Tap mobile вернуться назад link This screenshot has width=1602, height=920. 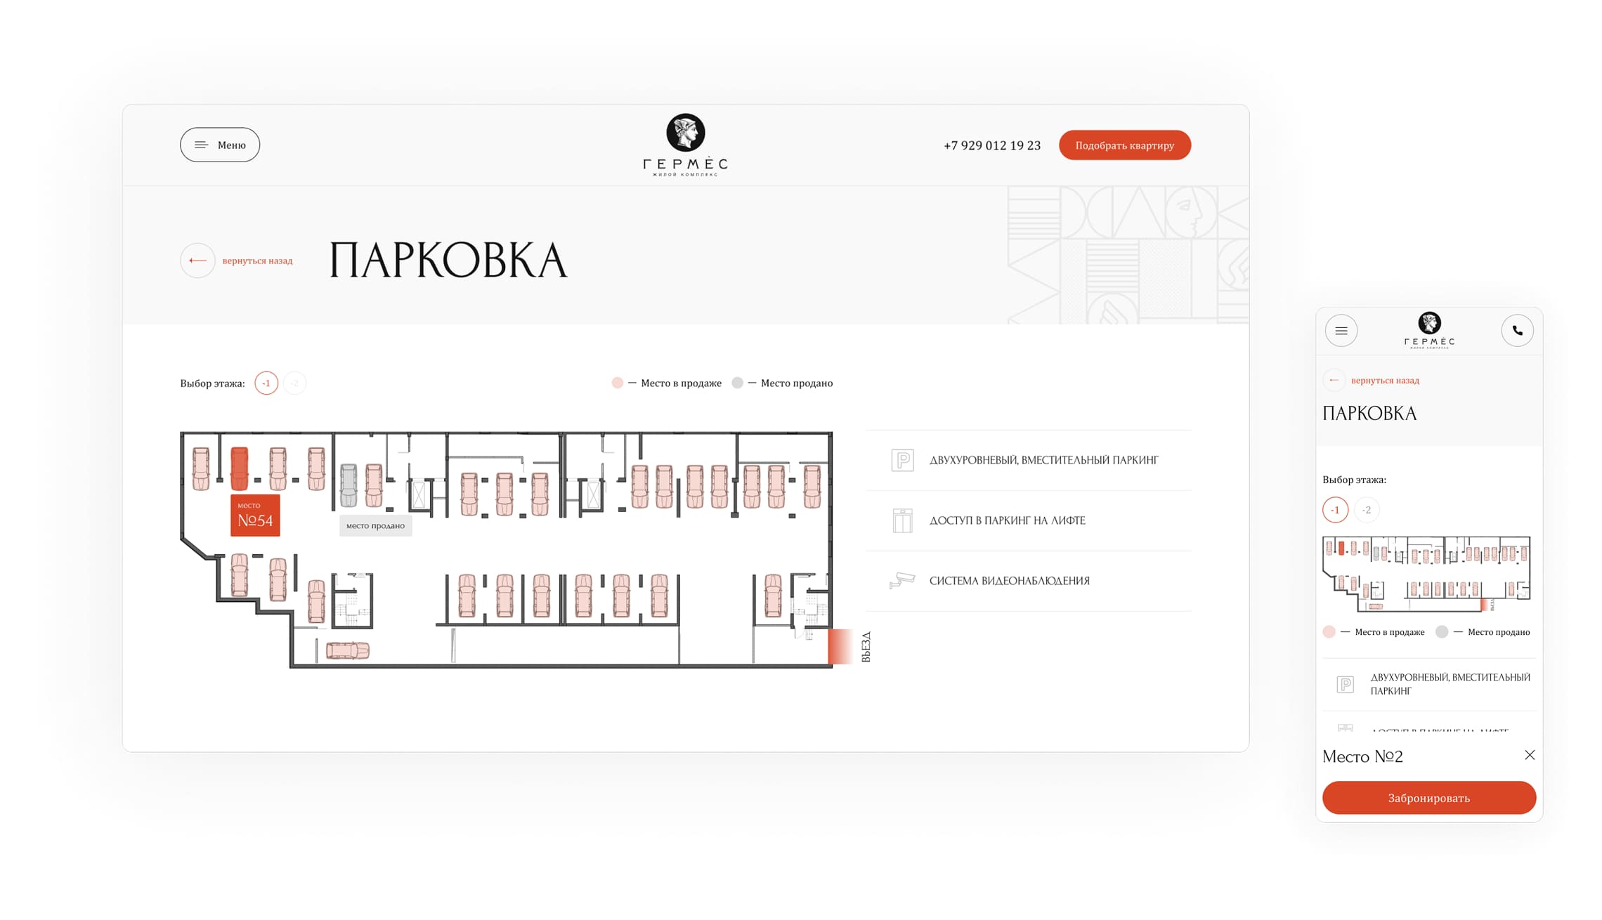(1384, 381)
